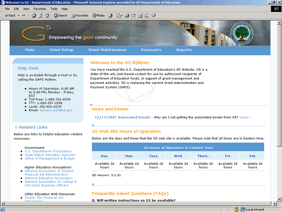Open National Association of Student Financial Aid Administrators link
282x212 pixels.
[49, 173]
